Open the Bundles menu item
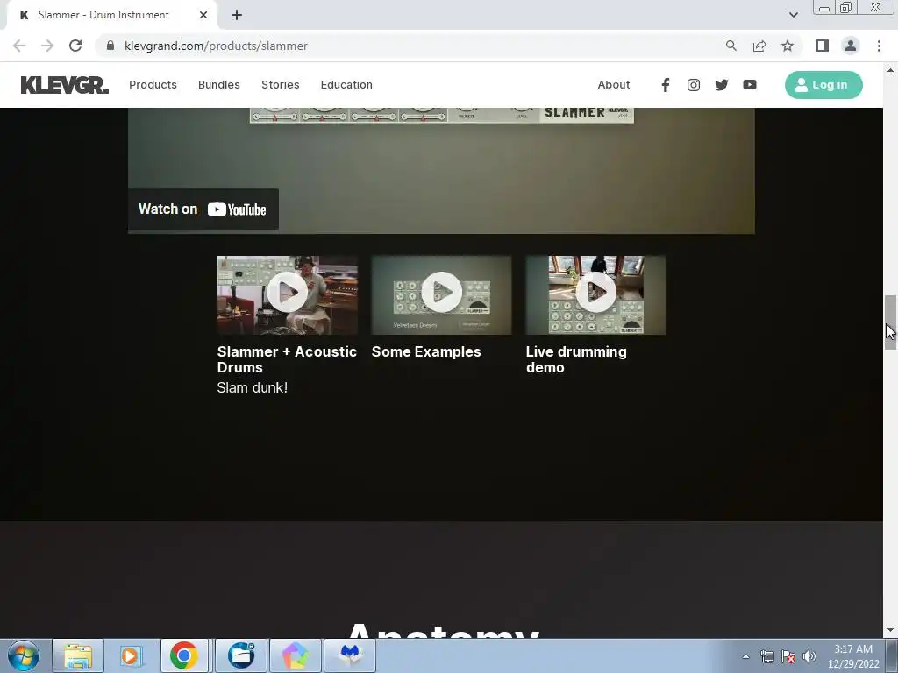898x673 pixels. pyautogui.click(x=218, y=85)
